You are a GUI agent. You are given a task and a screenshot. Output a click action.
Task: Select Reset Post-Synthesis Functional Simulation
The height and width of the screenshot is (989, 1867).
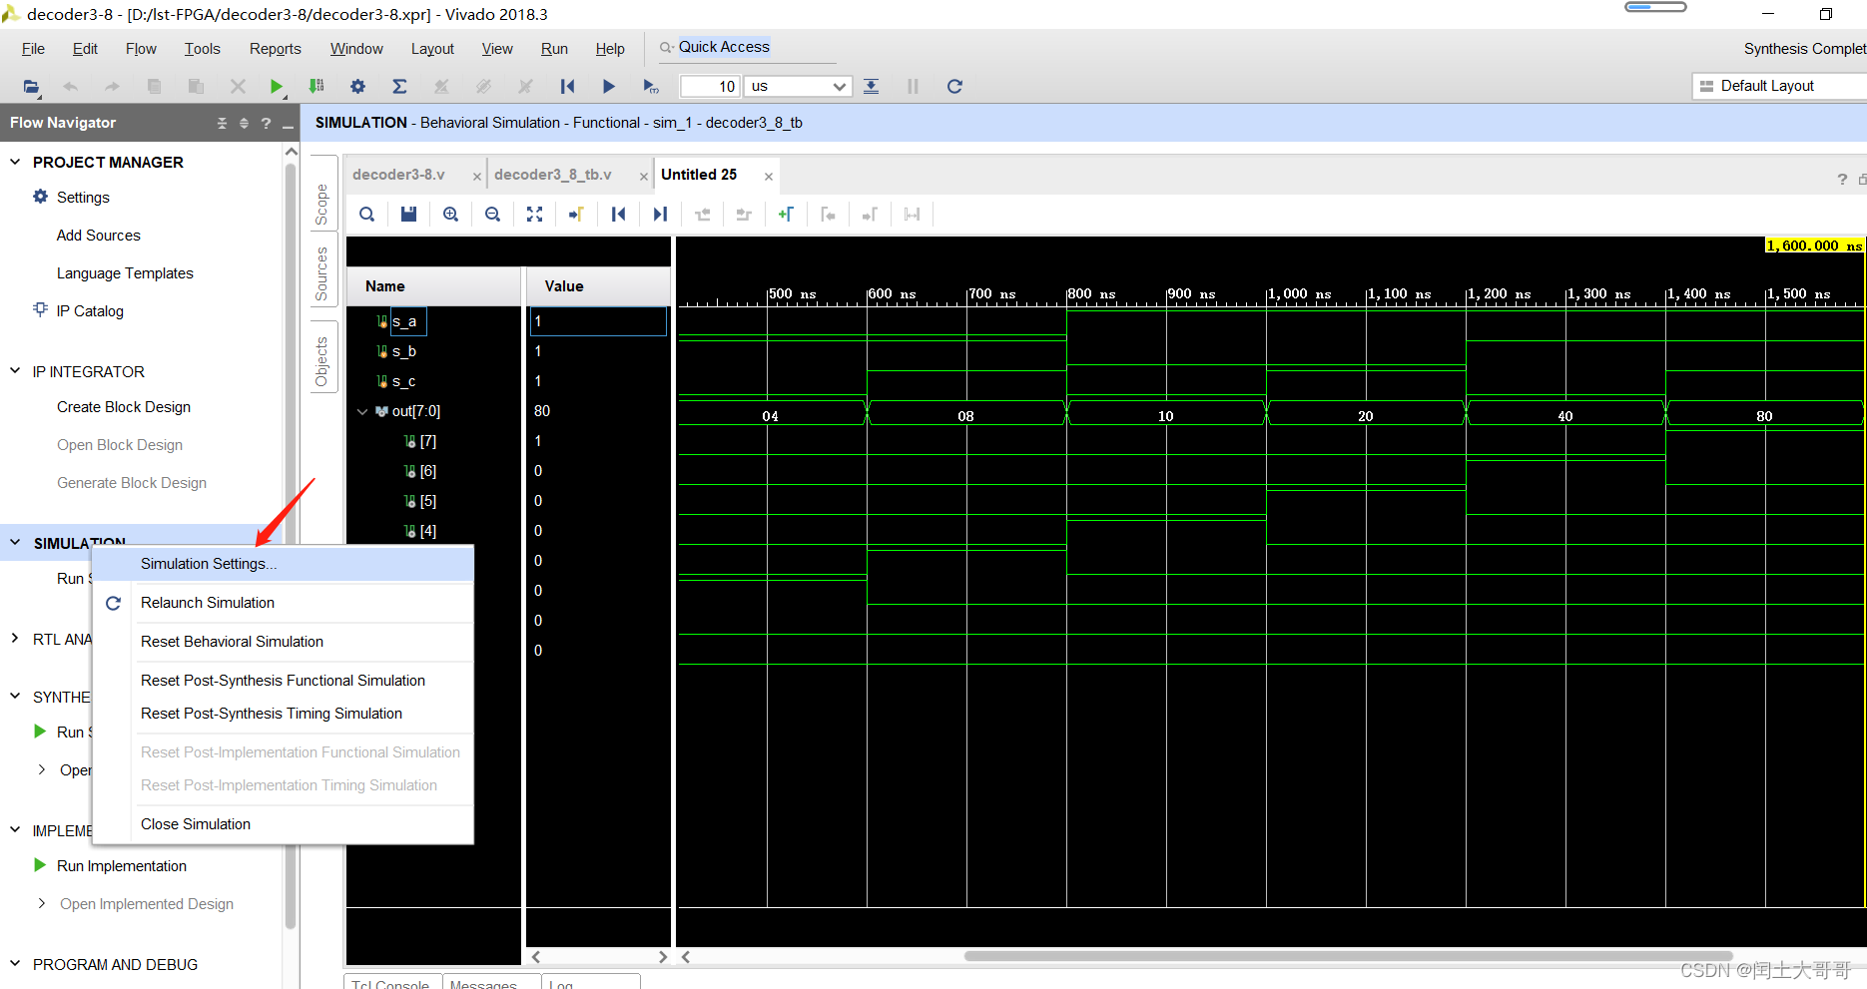284,681
